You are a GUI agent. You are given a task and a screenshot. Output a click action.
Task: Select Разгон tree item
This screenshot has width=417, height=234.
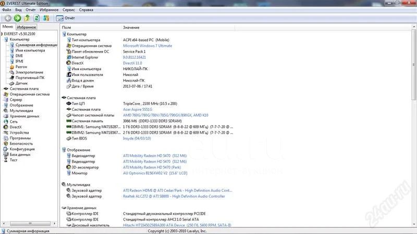21,67
